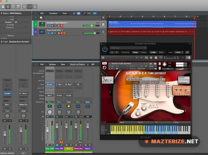Toggle Sends on Faders power button
Screen dimensions: 208x155
click(x=88, y=64)
